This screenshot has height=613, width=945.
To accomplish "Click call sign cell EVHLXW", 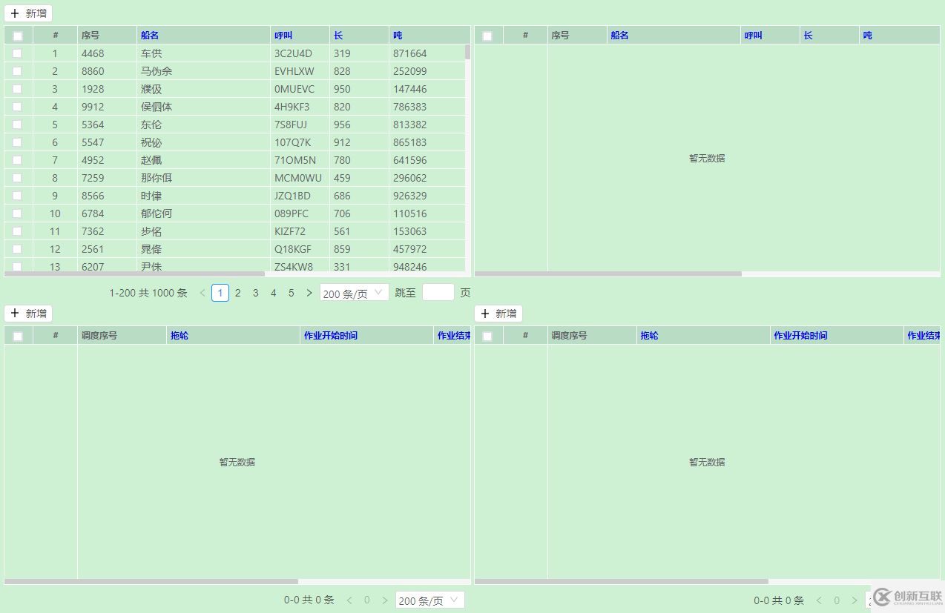I will pos(294,71).
